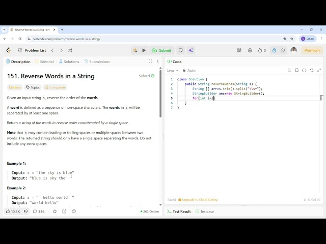This screenshot has width=326, height=244.
Task: Bookmark page with the browser star
Action: click(292, 39)
